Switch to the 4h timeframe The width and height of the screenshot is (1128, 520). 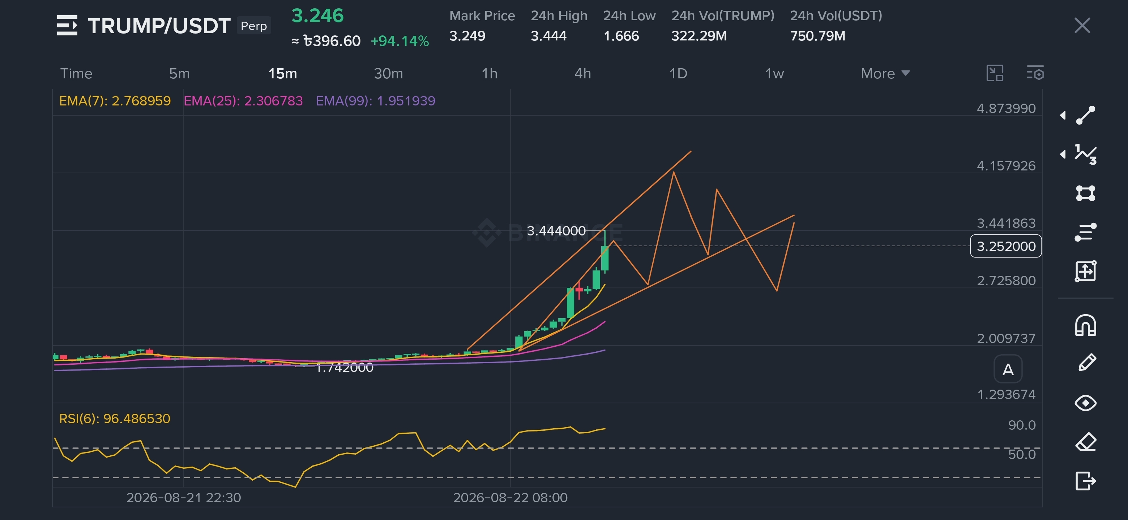tap(582, 73)
